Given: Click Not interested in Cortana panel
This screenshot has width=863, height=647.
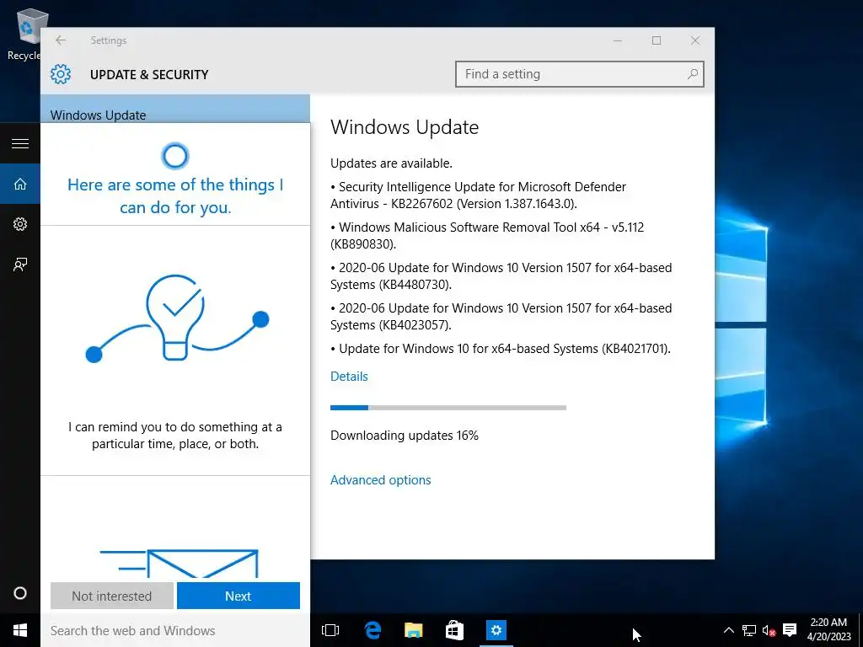Looking at the screenshot, I should [112, 596].
